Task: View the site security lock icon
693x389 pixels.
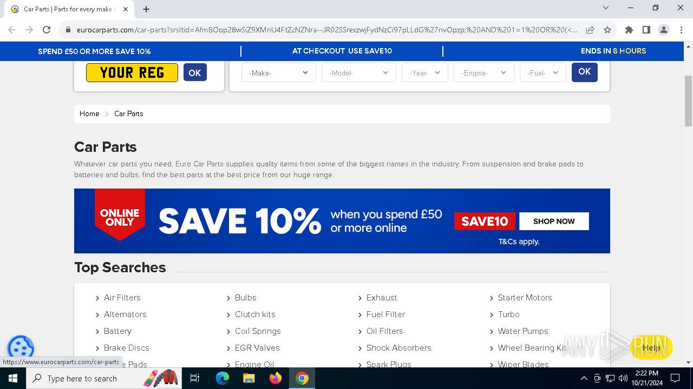Action: click(x=68, y=30)
